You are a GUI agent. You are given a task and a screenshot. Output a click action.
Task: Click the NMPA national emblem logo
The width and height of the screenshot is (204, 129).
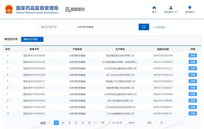pos(9,9)
